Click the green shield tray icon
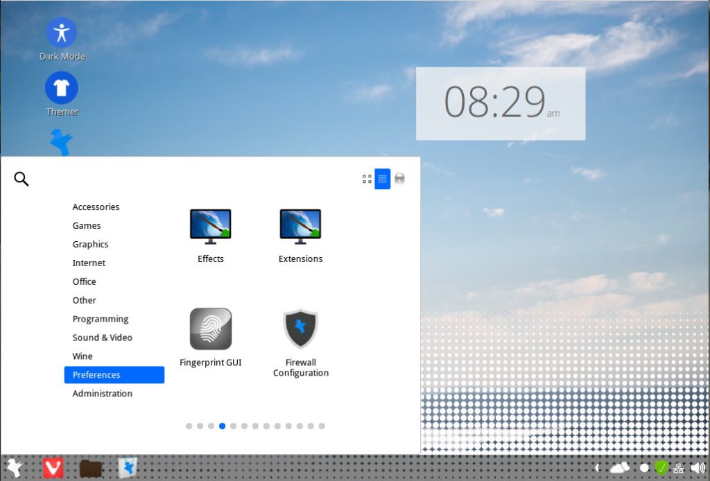Image resolution: width=710 pixels, height=481 pixels. 661,468
